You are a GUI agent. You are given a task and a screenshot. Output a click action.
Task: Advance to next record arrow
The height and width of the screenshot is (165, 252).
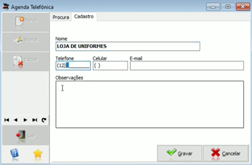(25, 120)
